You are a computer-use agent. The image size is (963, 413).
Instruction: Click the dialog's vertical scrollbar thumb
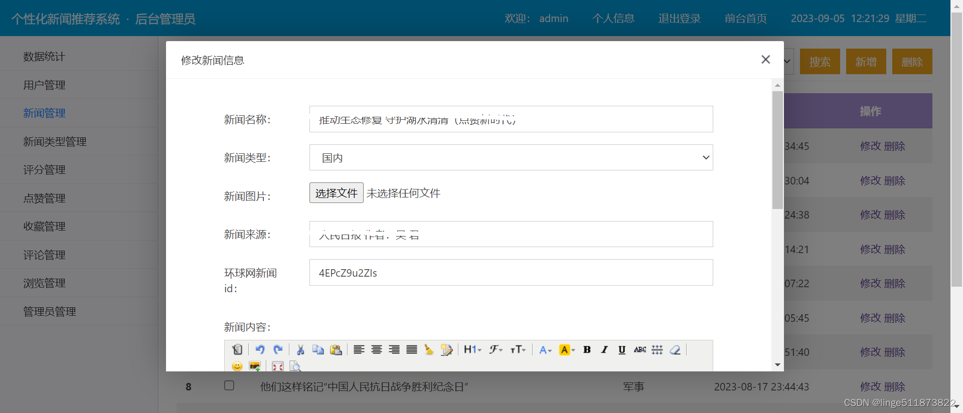click(777, 150)
